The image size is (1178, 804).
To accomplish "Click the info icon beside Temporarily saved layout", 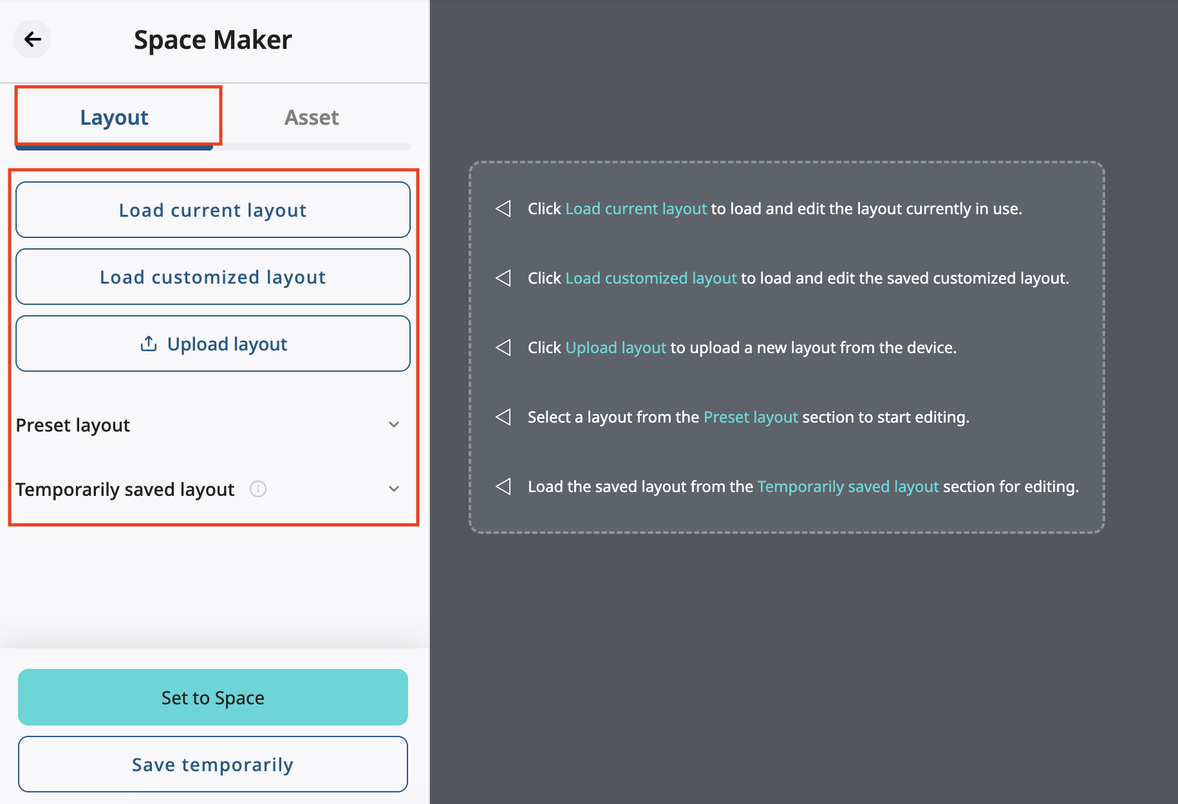I will point(258,489).
